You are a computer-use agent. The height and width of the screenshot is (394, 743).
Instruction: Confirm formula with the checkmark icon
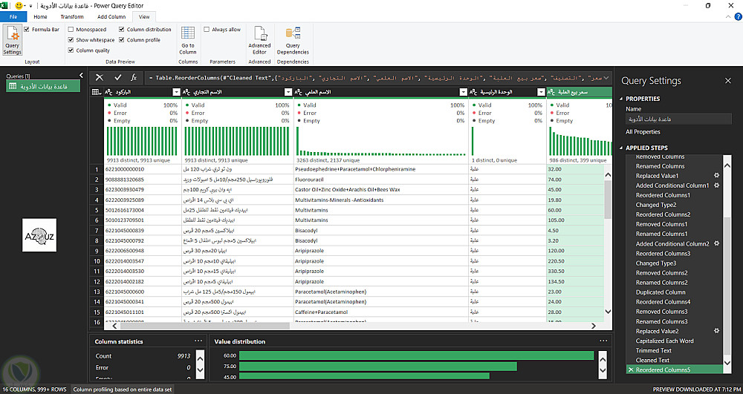pos(117,77)
